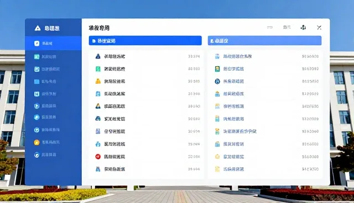
Task: Click the red circular icon in the left list
Action: coord(98,157)
